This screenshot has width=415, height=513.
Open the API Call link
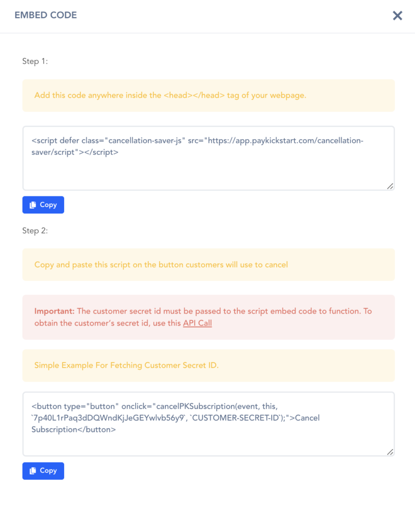point(197,323)
